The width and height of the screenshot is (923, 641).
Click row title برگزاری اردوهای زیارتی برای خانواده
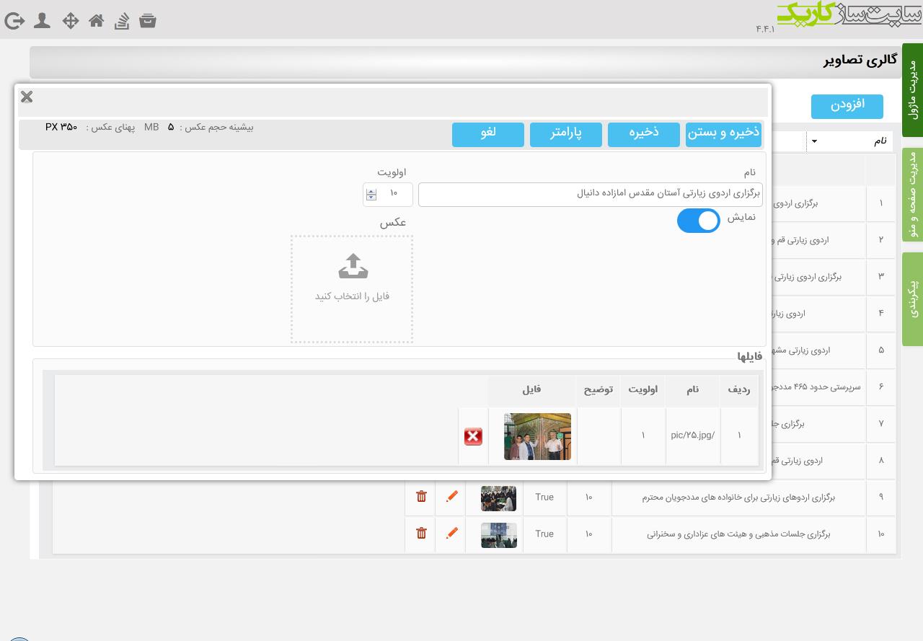pyautogui.click(x=738, y=498)
